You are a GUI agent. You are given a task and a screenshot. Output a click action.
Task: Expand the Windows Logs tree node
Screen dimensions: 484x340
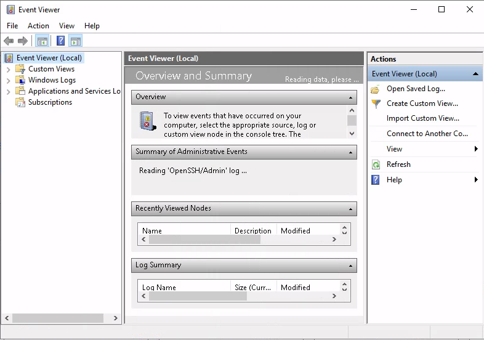coord(8,80)
